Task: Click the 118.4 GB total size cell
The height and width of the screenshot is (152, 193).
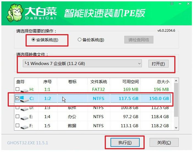Action: coord(160,117)
